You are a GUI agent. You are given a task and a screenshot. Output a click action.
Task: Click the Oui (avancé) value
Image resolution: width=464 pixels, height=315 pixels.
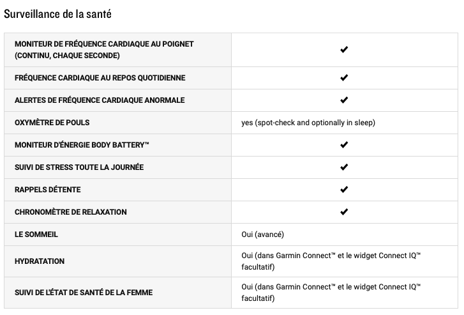point(262,234)
